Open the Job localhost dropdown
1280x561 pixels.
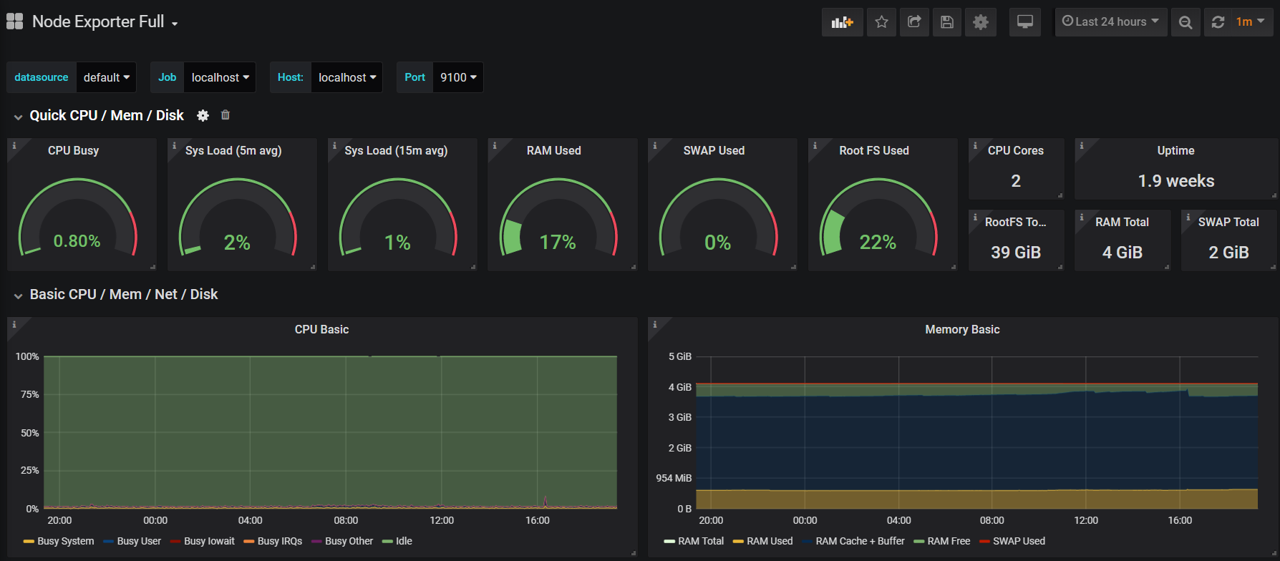tap(220, 77)
